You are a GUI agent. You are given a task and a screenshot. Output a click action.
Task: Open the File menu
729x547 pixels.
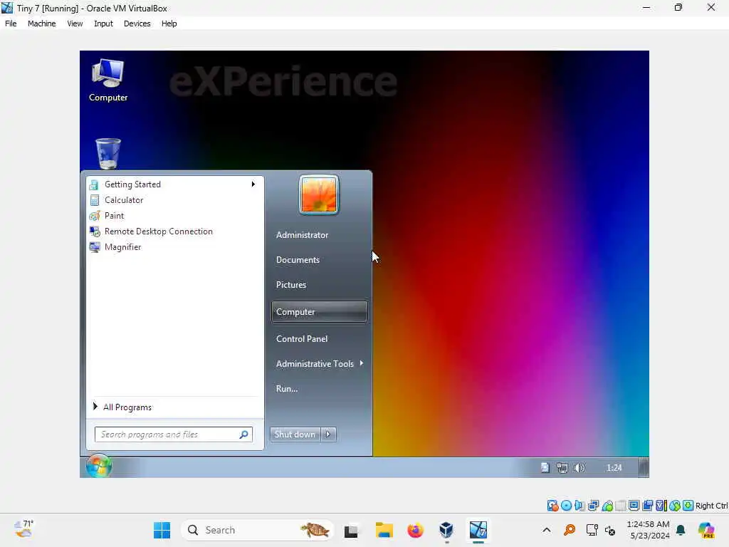pyautogui.click(x=11, y=24)
